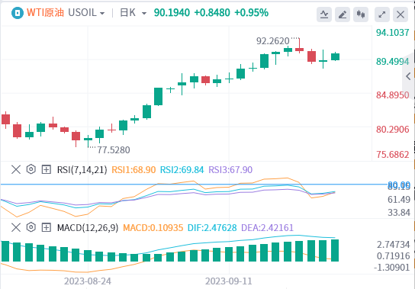Click the MACD plus box icon
Image resolution: width=415 pixels, height=289 pixels.
pos(47,227)
